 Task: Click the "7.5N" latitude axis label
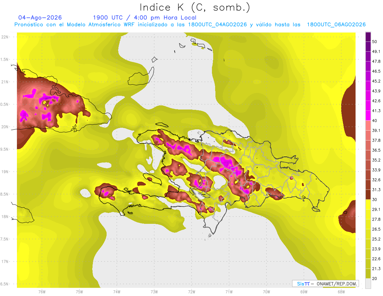pyautogui.click(x=4, y=239)
